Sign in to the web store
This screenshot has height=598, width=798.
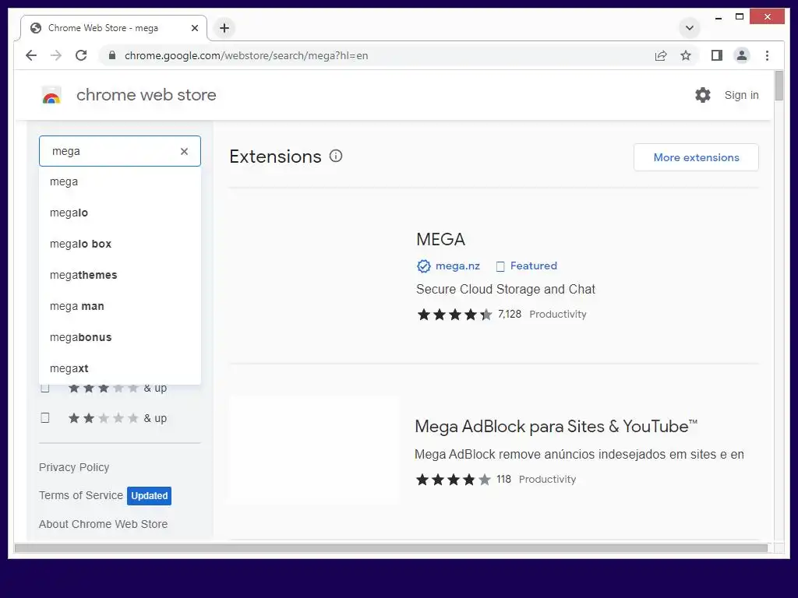(742, 95)
